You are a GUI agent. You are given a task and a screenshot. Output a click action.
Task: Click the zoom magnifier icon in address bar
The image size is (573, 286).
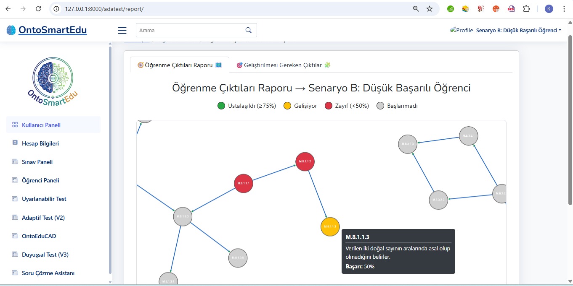click(x=416, y=9)
